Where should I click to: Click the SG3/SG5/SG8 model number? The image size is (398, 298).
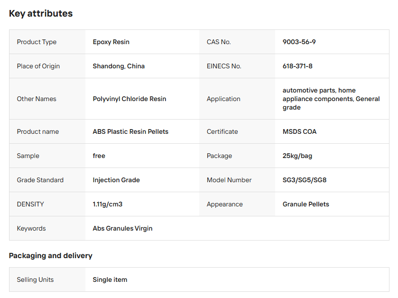point(305,180)
